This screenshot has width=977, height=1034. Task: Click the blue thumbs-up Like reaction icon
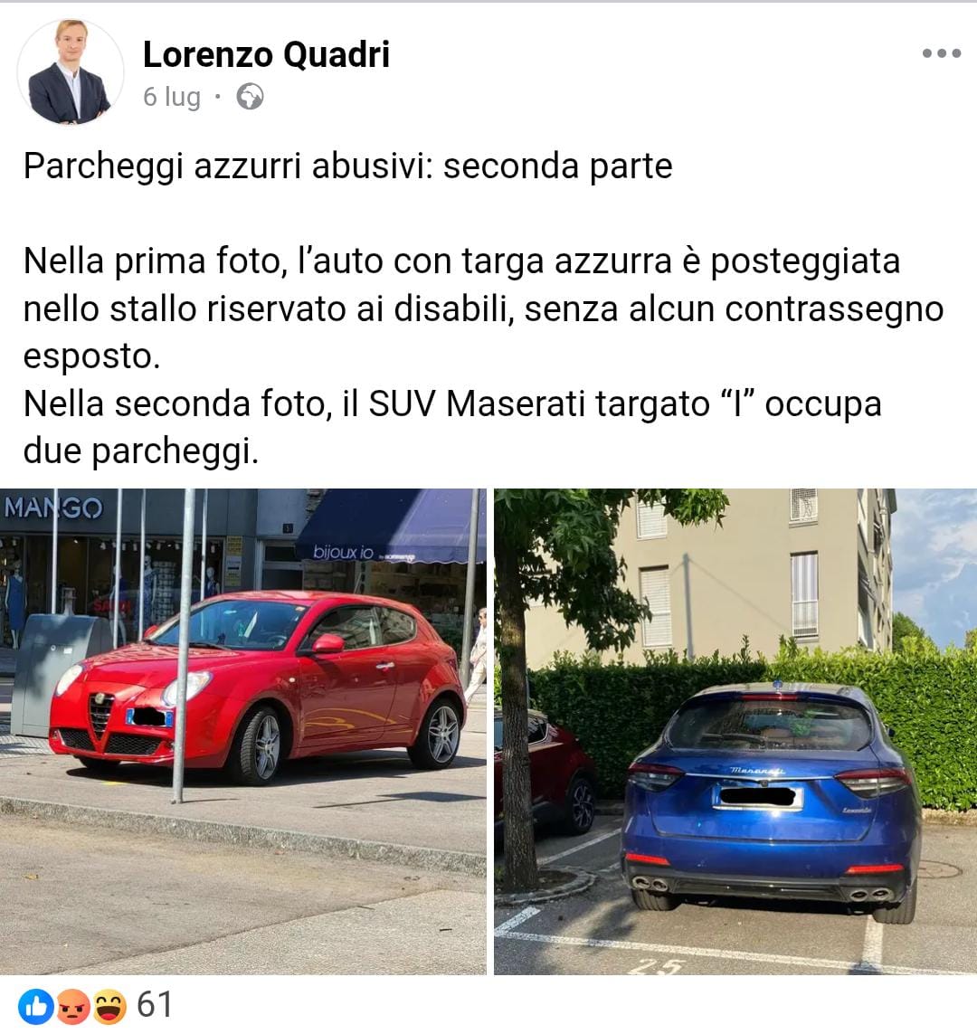[x=36, y=1006]
